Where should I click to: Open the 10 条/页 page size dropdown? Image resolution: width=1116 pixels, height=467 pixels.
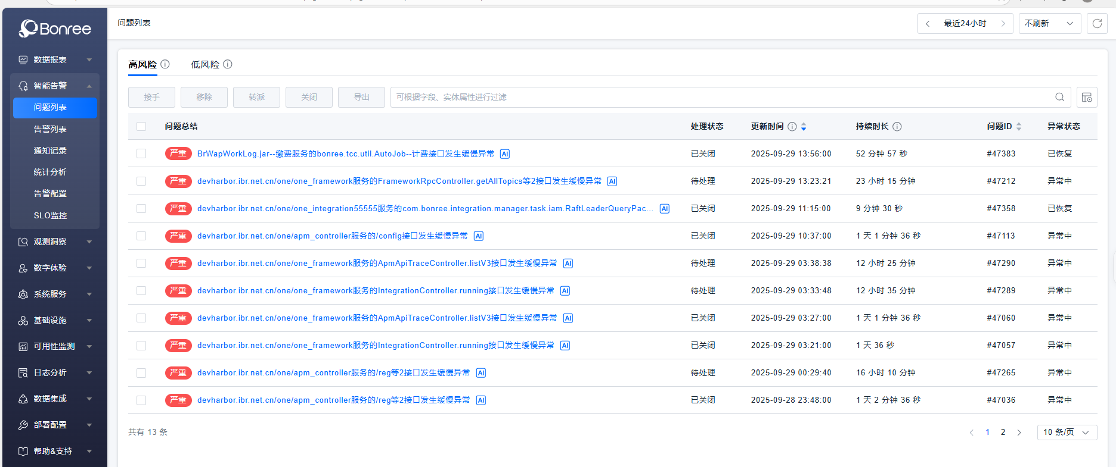(1067, 432)
